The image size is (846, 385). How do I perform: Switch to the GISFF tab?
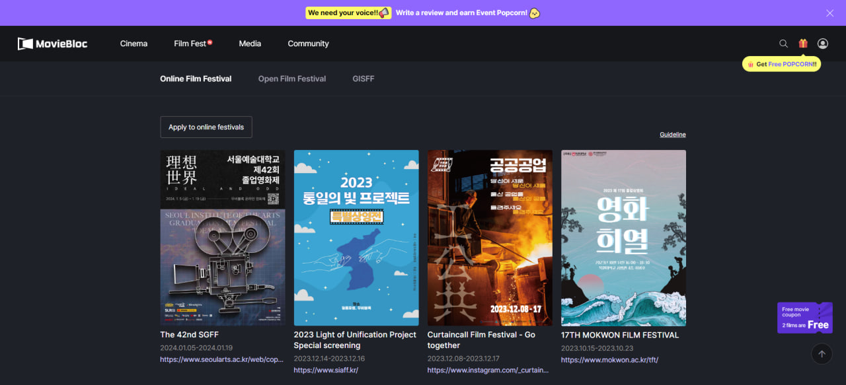pos(363,79)
